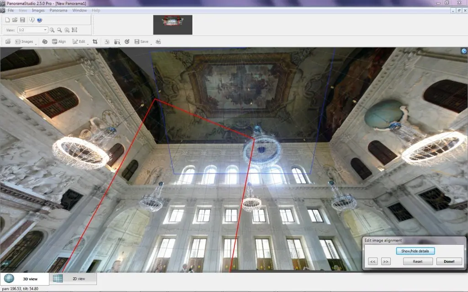Expand the Edit button dropdown arrow
This screenshot has width=468, height=292.
tap(88, 43)
